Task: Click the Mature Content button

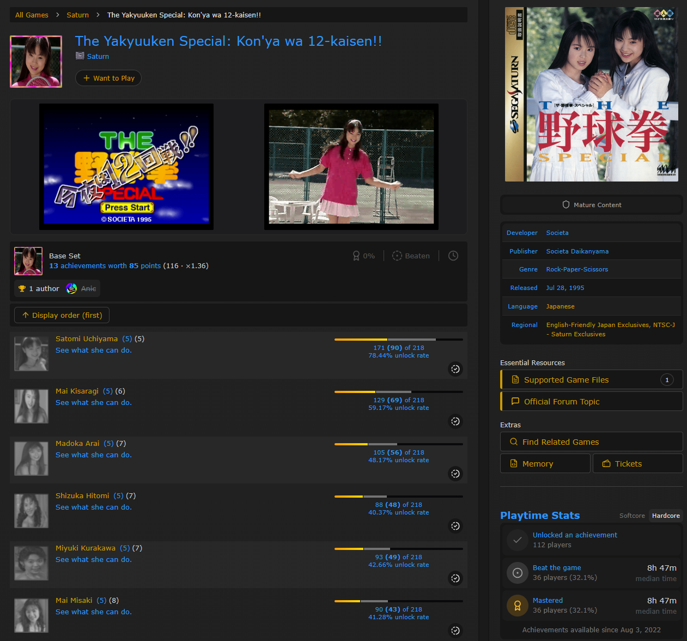Action: tap(592, 204)
